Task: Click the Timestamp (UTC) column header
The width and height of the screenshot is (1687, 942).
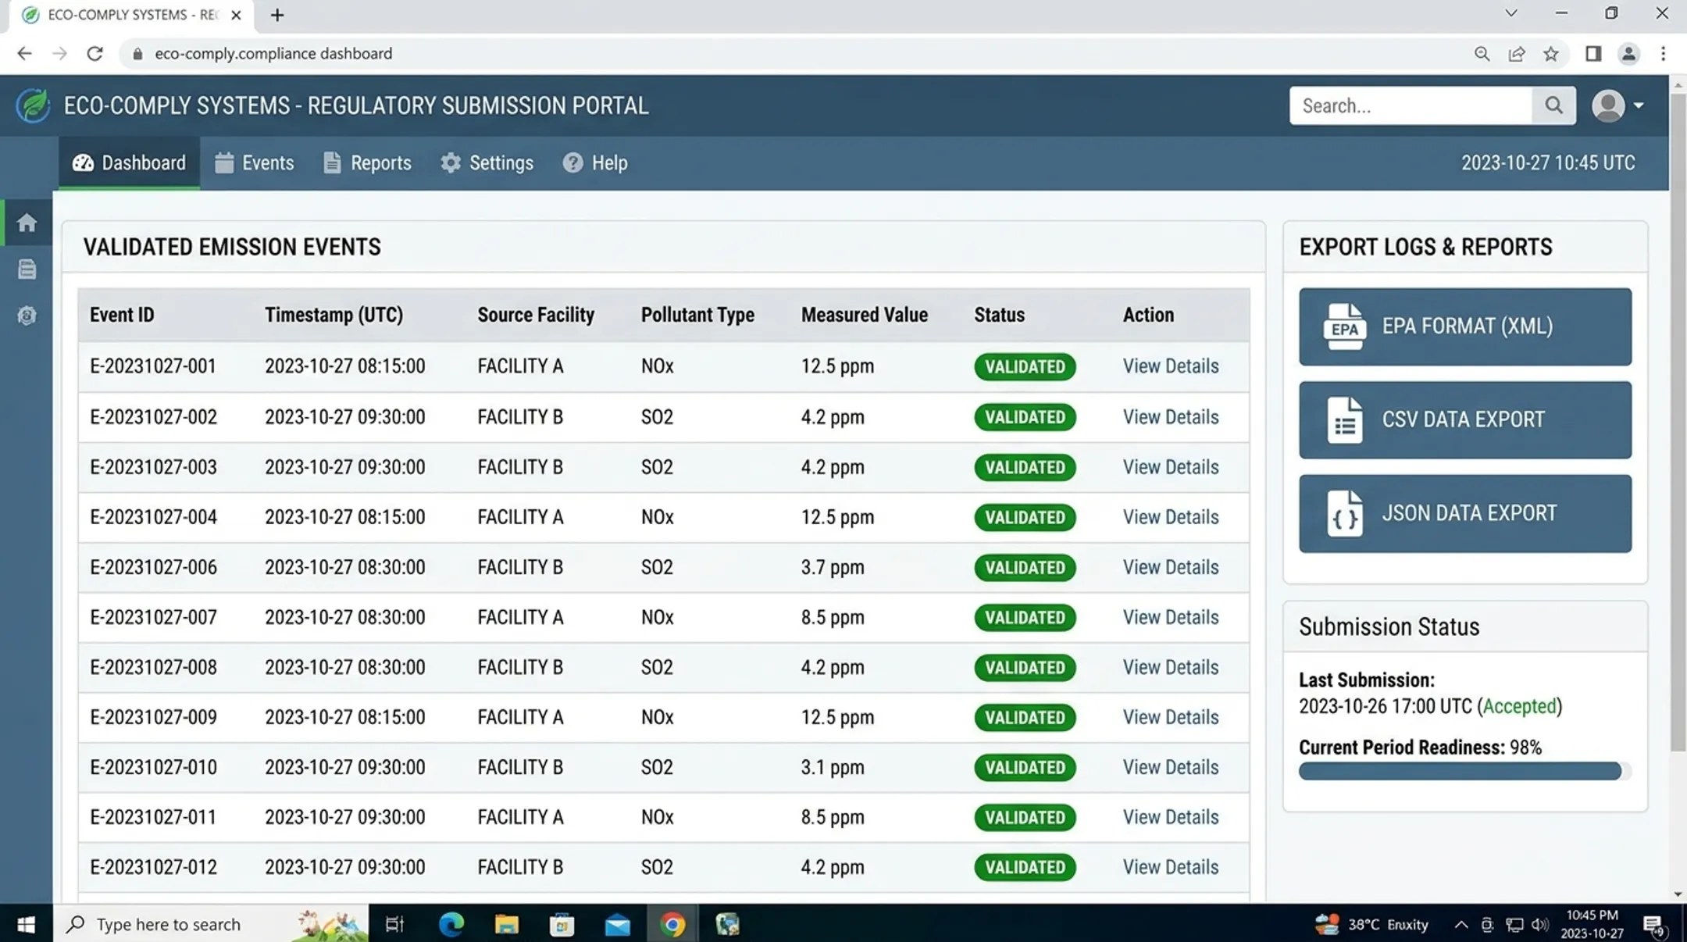Action: [x=333, y=315]
